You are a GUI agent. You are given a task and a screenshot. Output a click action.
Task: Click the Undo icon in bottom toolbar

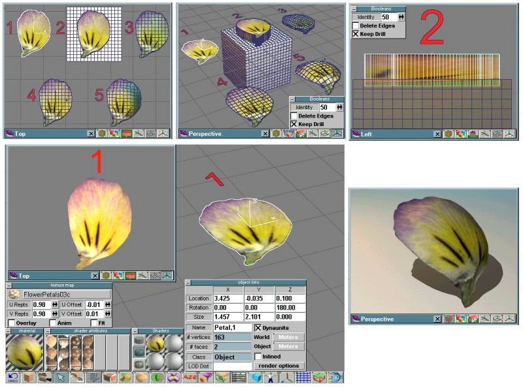12,378
